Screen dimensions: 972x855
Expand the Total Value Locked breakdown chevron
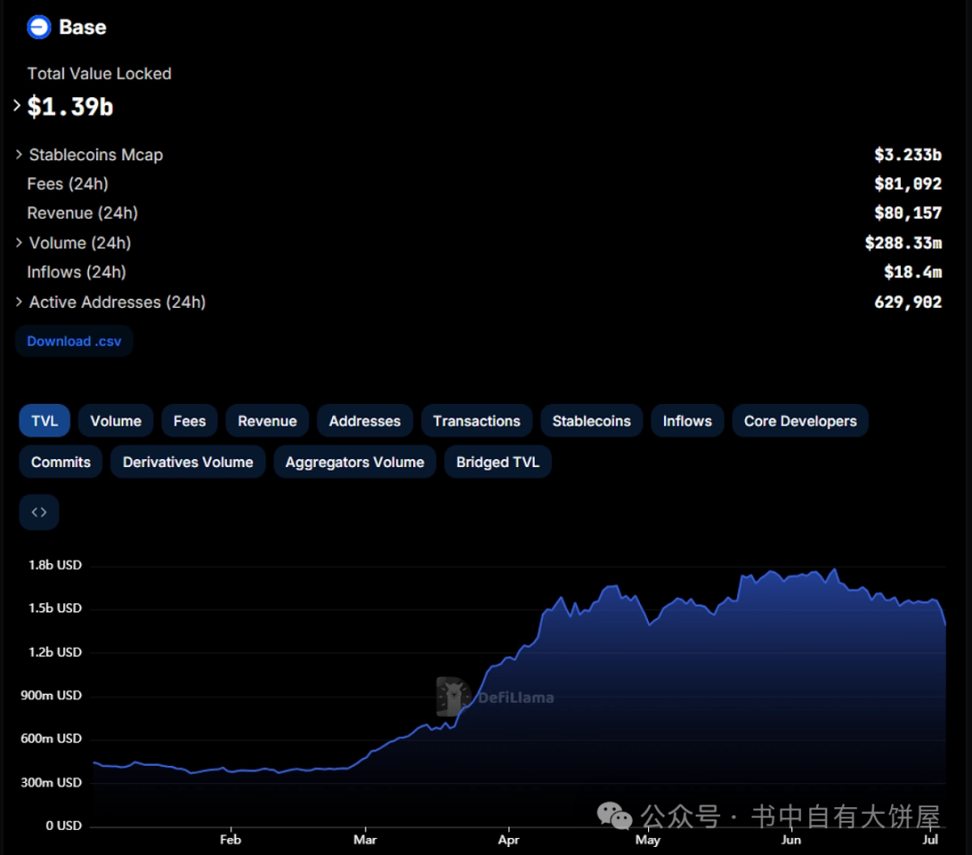pos(17,106)
